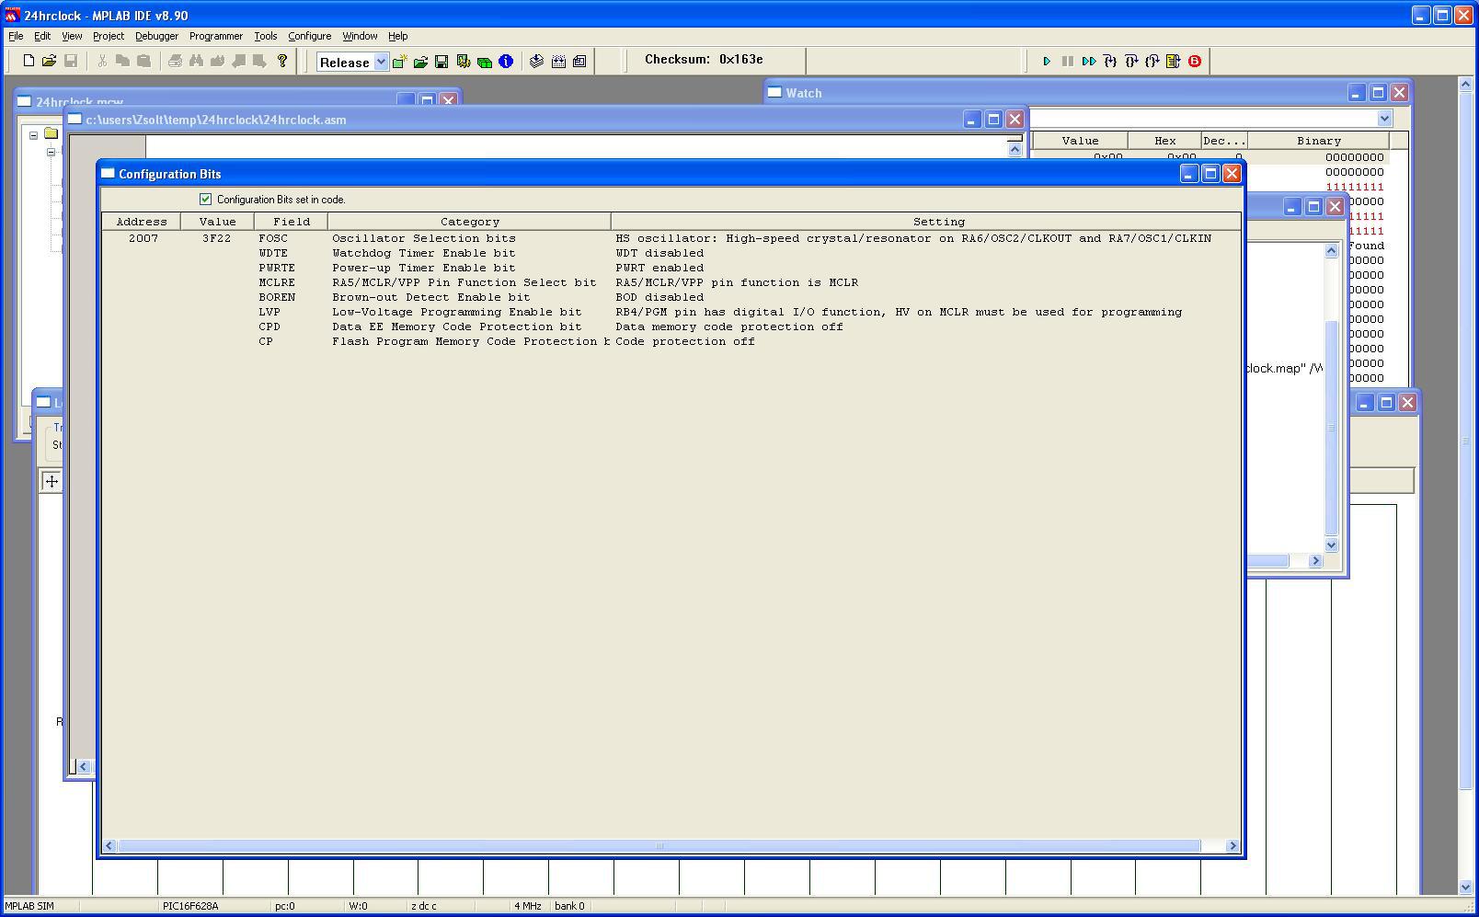Select the 'BOD disabled' setting

coord(659,298)
